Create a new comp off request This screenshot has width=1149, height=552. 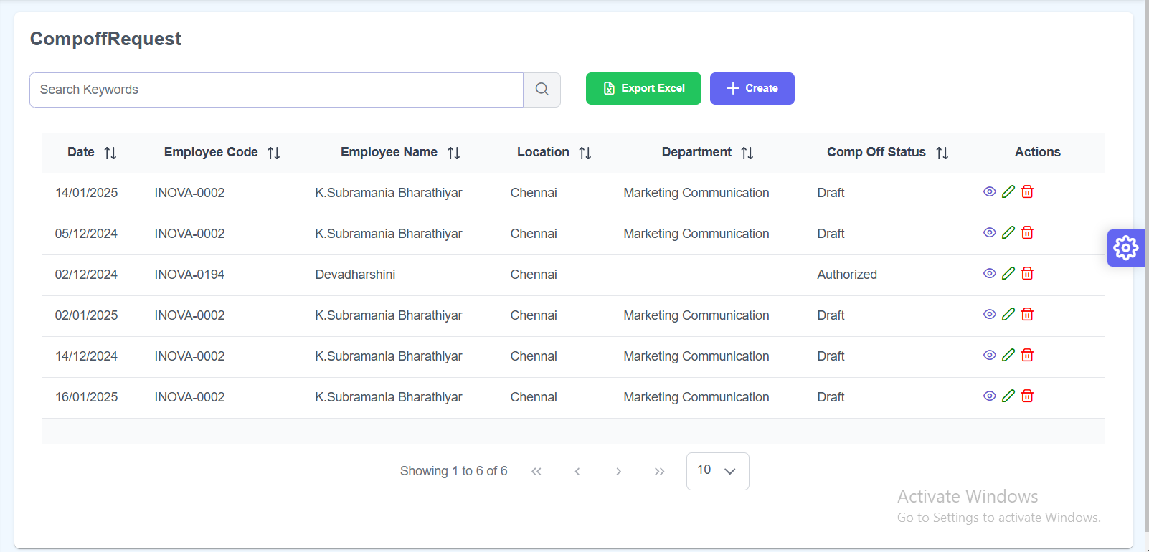[x=752, y=88]
